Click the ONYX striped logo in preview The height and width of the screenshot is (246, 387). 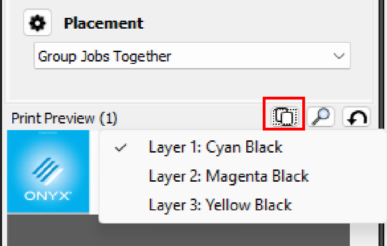[x=48, y=171]
